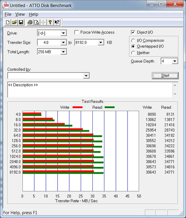
Task: Select the I/O Comparison radio button
Action: (133, 41)
